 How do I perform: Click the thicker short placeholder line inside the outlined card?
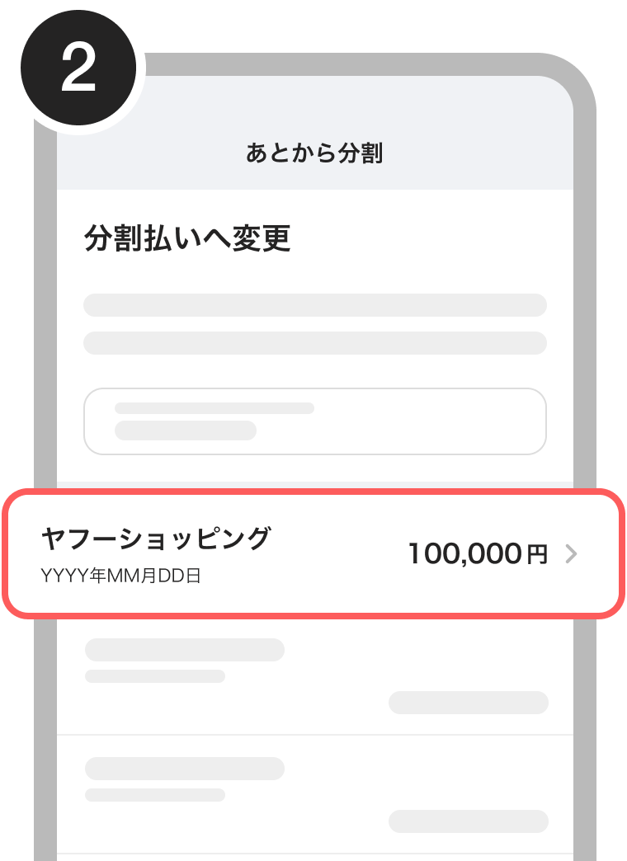tap(185, 430)
